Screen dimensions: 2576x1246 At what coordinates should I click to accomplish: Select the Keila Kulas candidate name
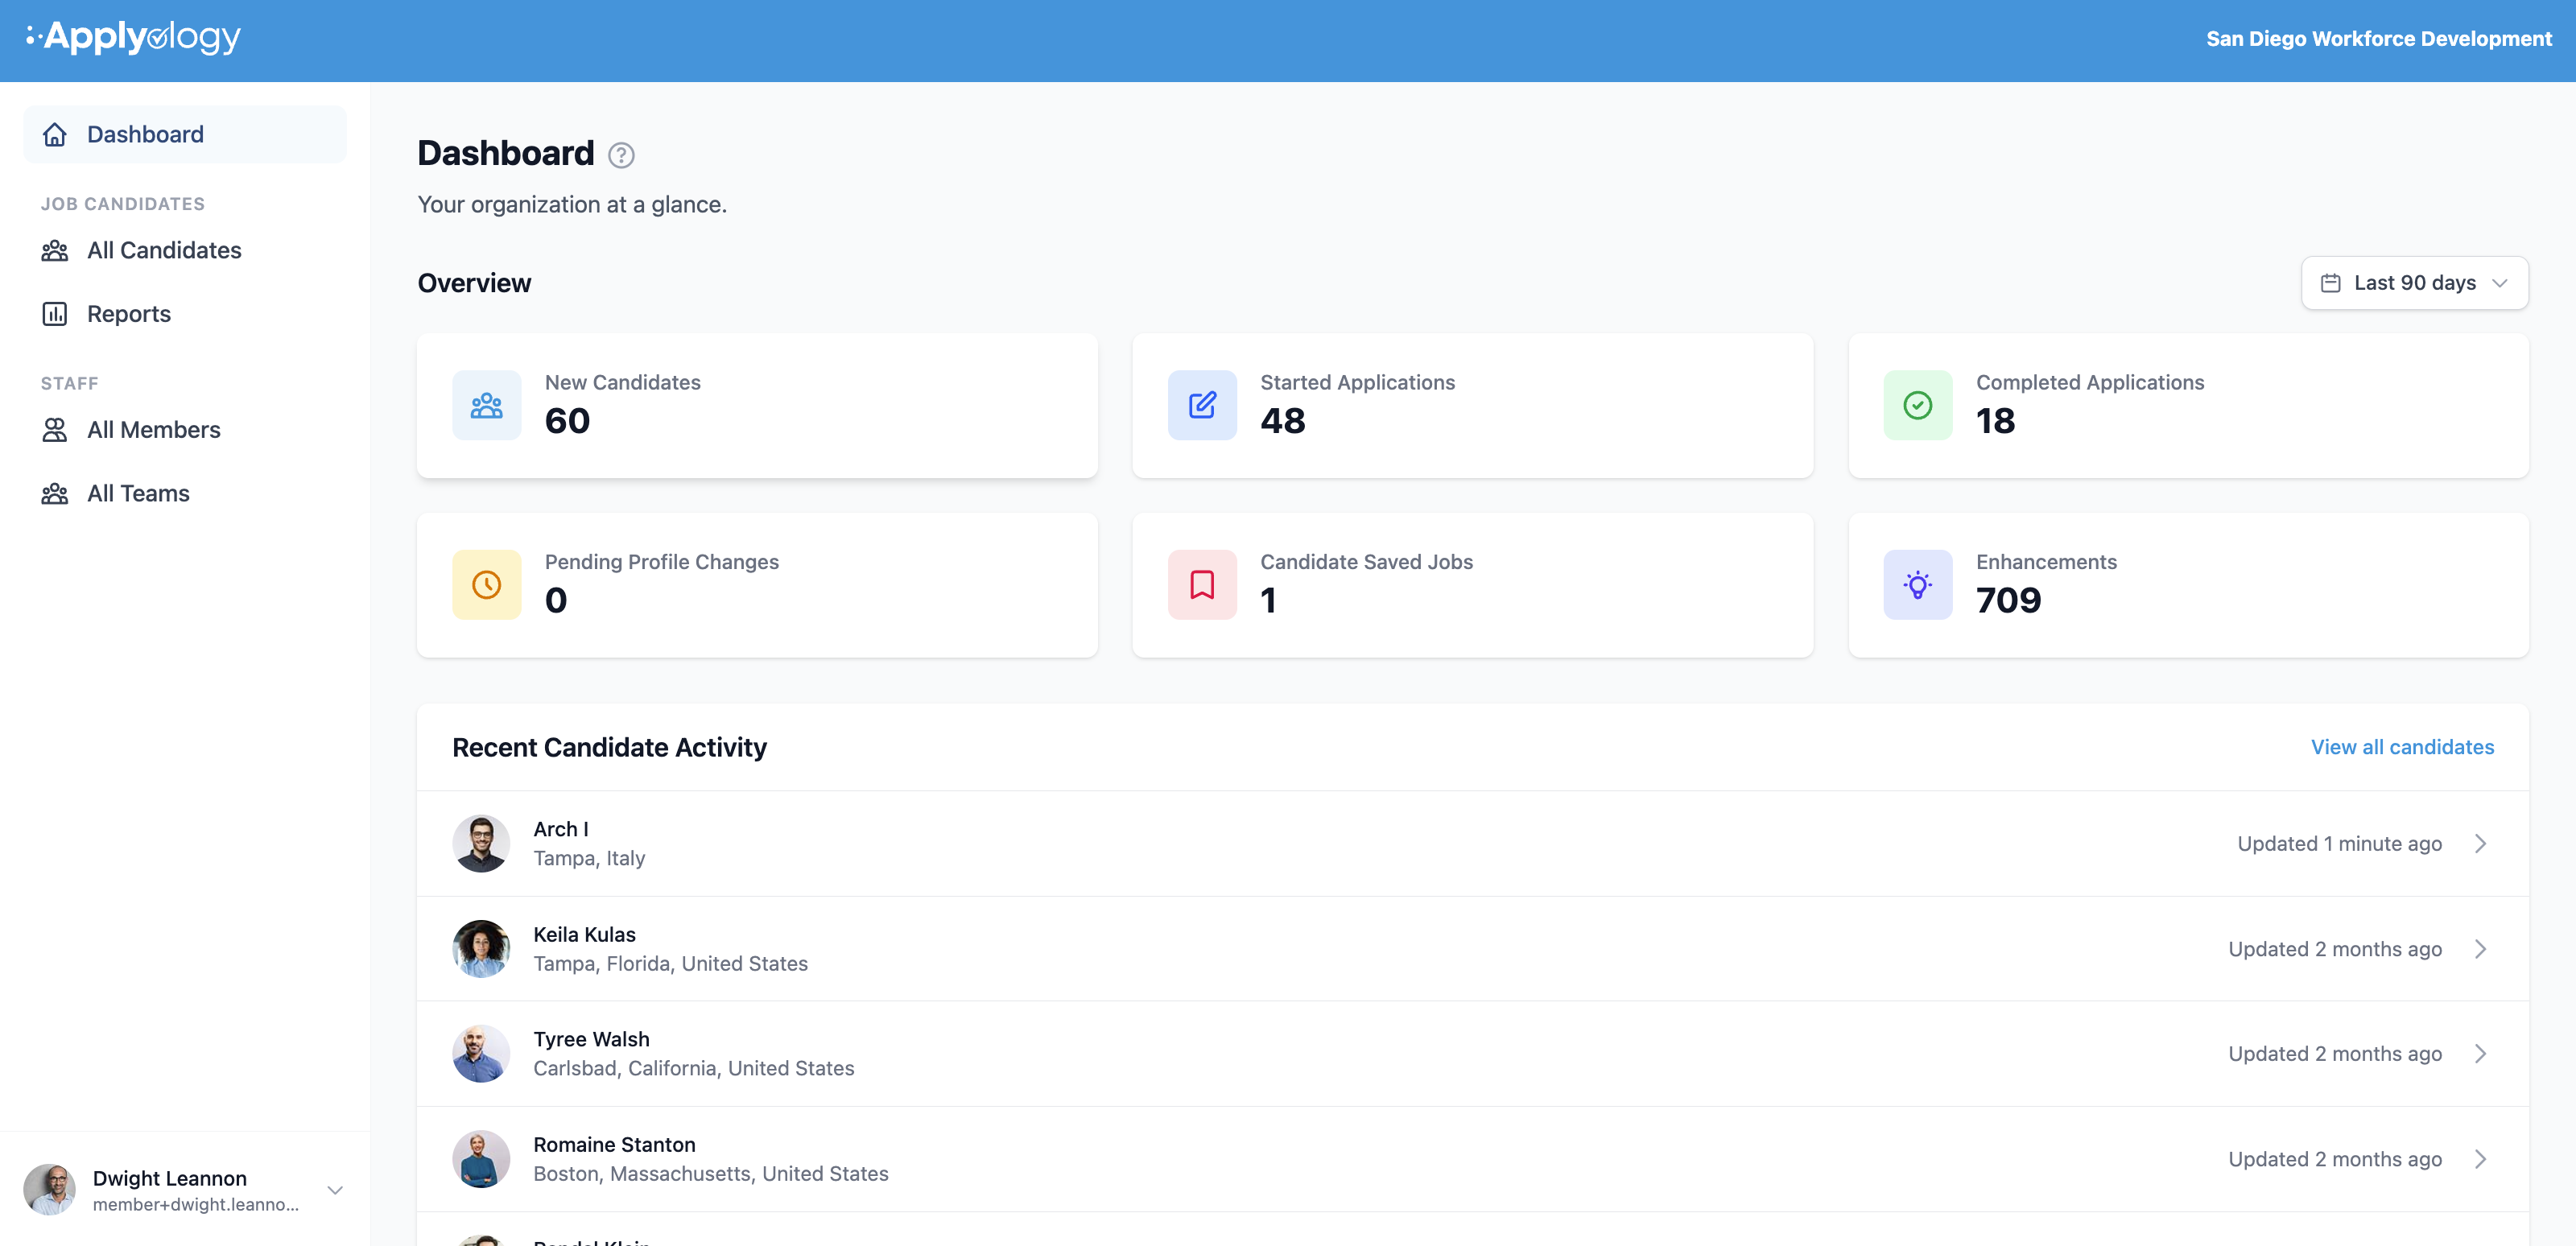[585, 934]
